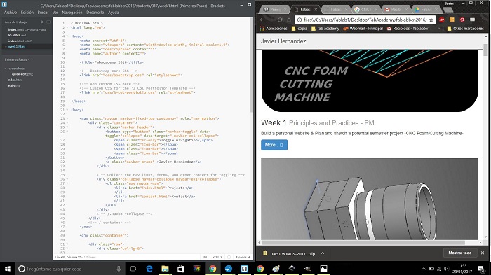
Task: Open the 'fab academy' bookmark folder
Action: click(325, 29)
